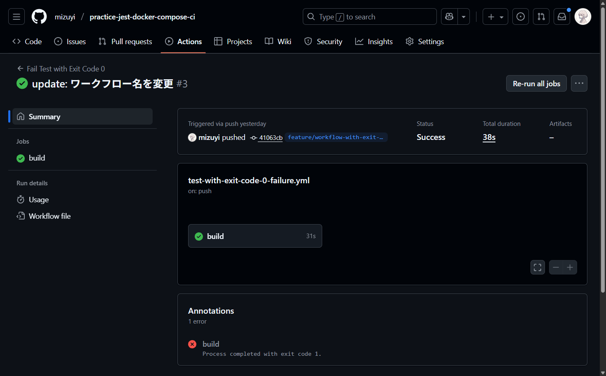
Task: Click the search input field
Action: pos(369,17)
